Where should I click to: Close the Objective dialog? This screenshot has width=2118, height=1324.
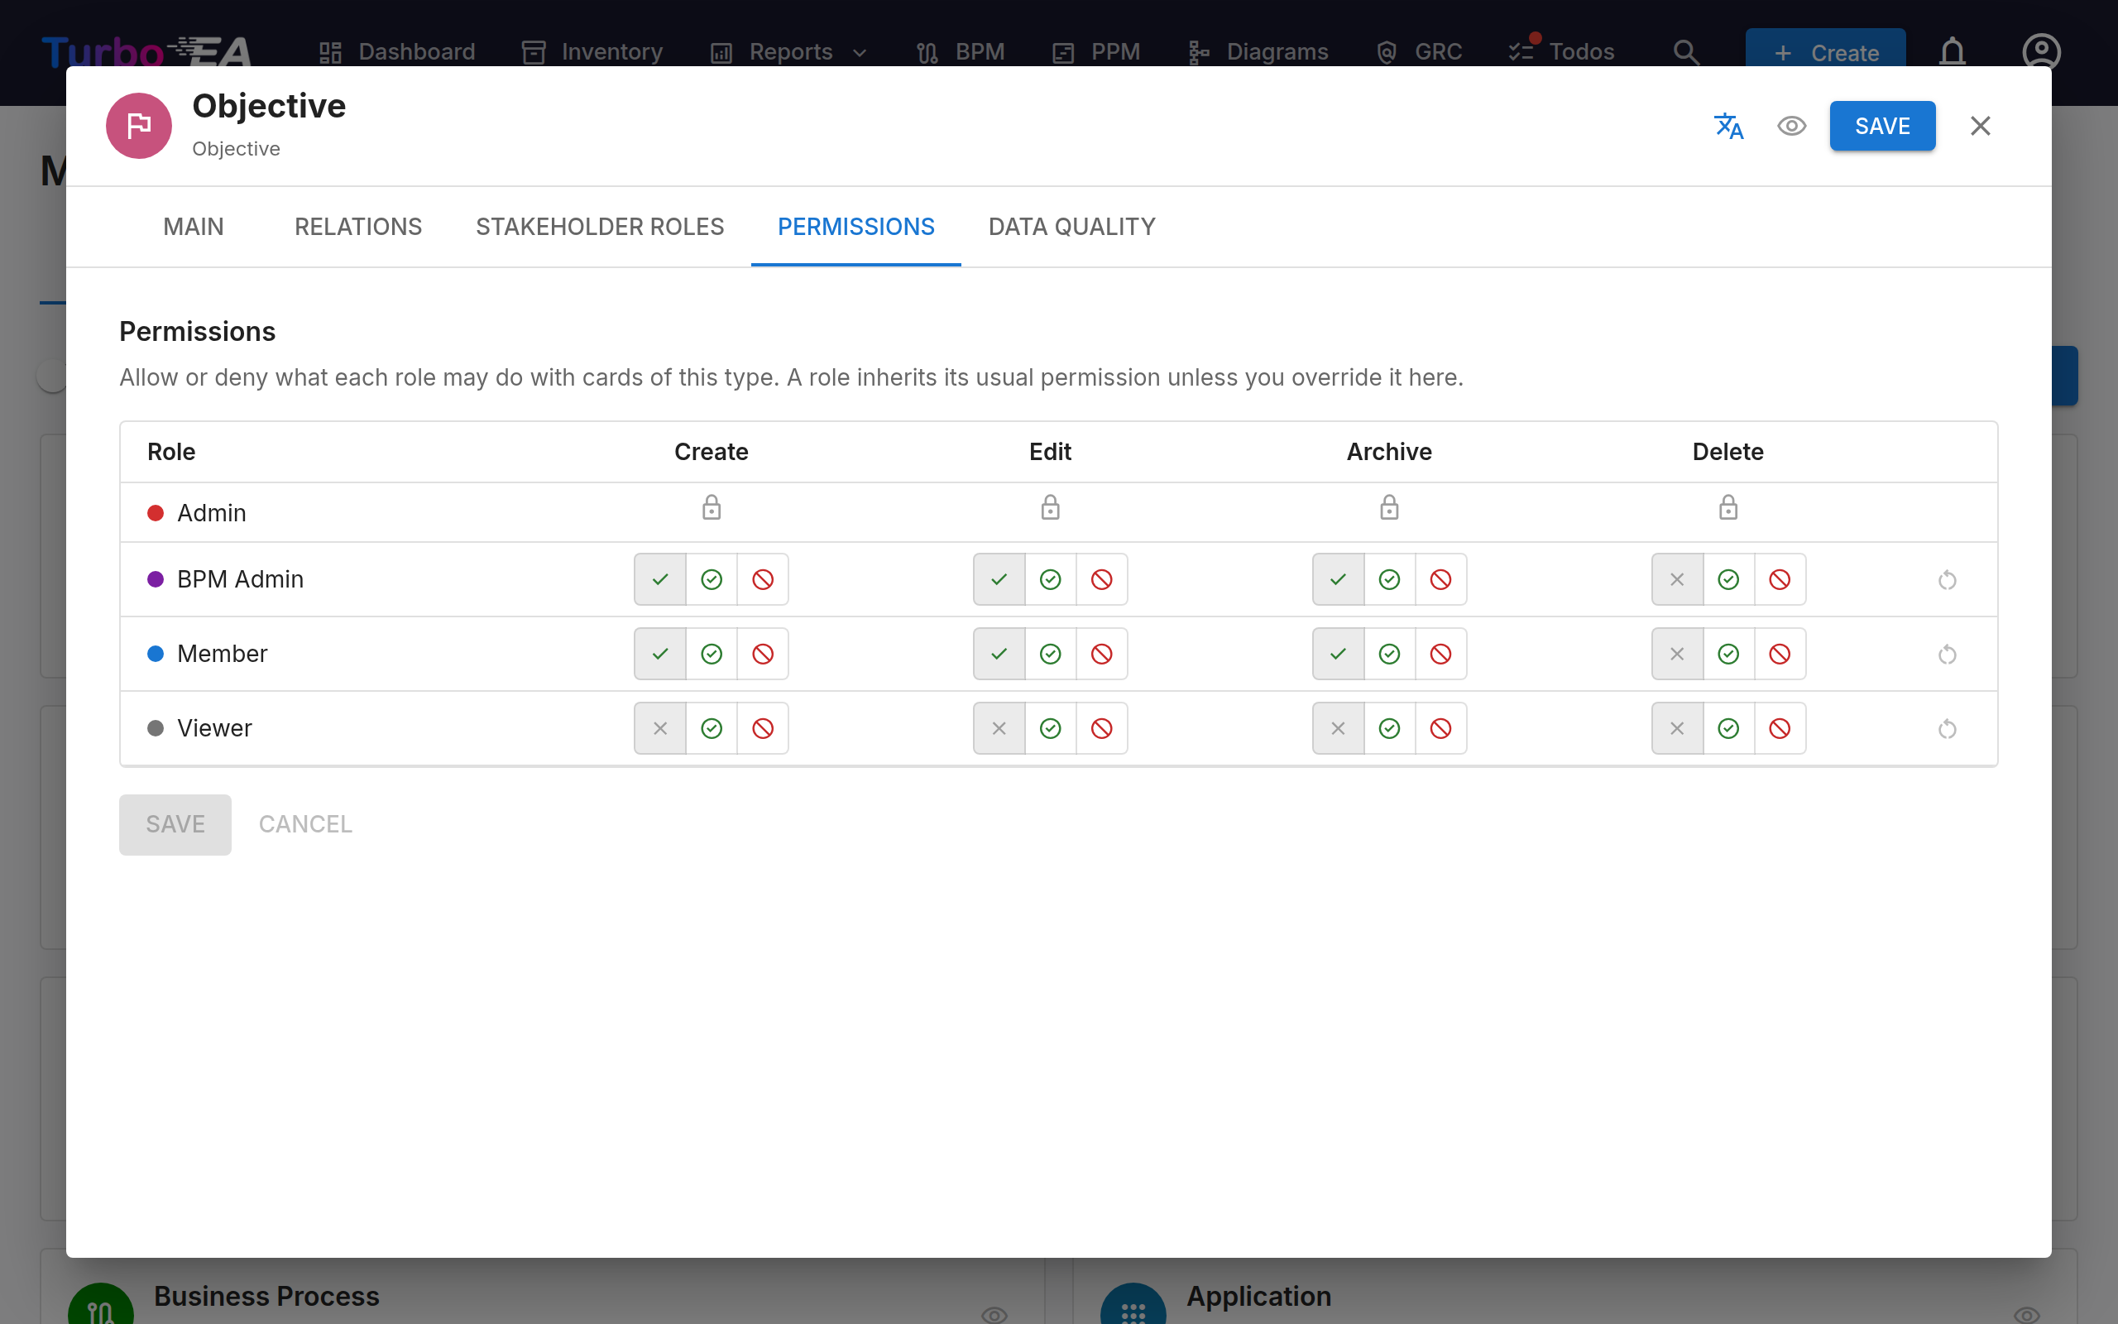[x=1981, y=126]
